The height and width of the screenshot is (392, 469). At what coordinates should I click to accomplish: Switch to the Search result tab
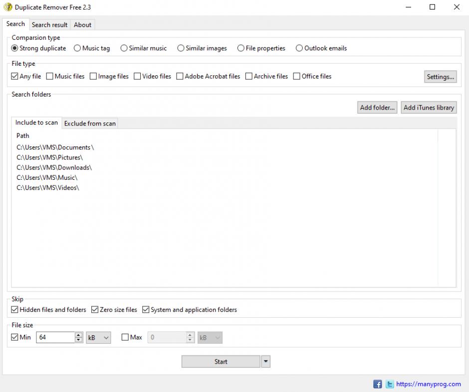point(49,25)
